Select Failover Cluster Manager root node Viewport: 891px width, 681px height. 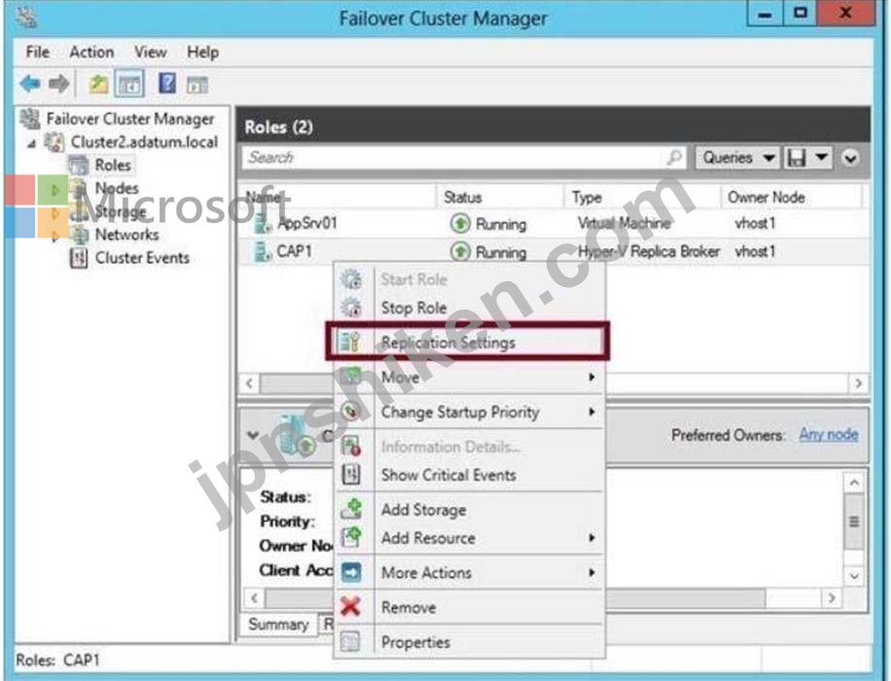(130, 119)
